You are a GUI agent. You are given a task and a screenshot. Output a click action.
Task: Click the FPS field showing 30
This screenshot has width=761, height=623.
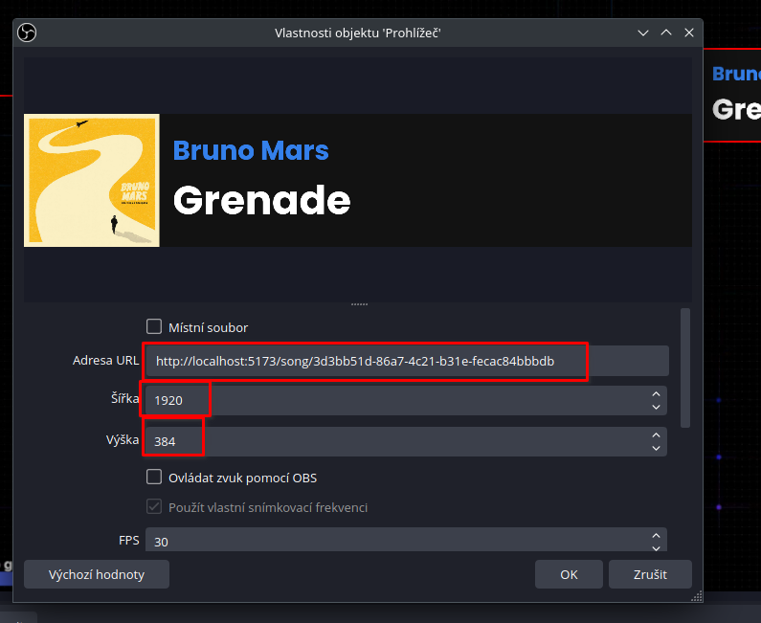(x=406, y=541)
